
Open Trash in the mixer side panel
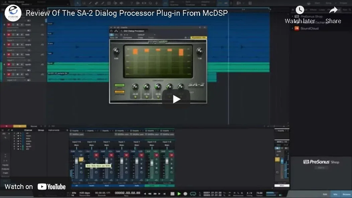click(5, 173)
